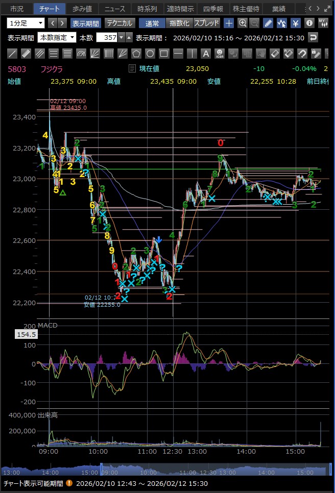This screenshot has width=335, height=493.
Task: Select the rectangle drawing tool
Action: coord(163,54)
